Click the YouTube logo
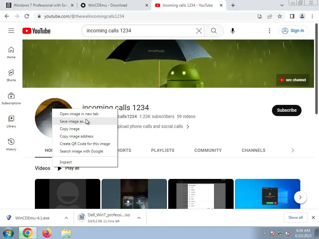 36,31
